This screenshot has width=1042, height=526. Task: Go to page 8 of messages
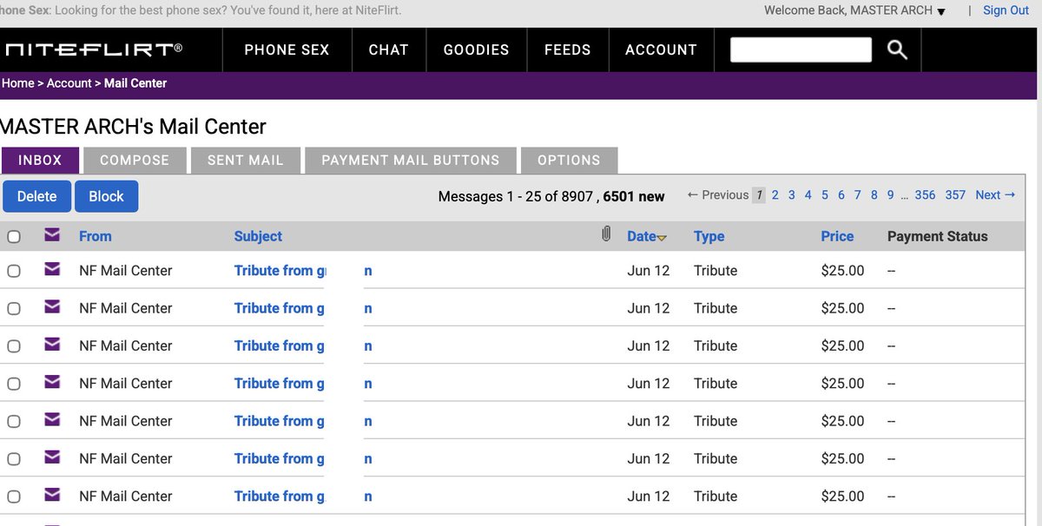point(874,195)
